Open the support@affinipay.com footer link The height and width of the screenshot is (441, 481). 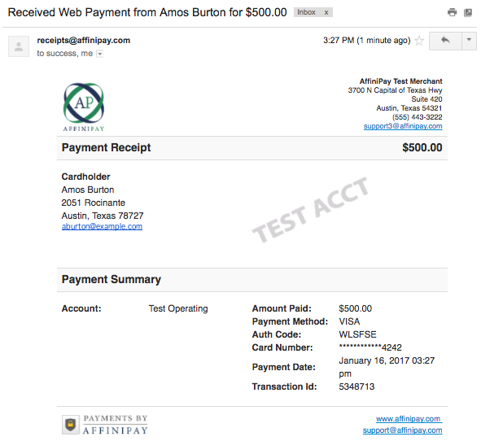pyautogui.click(x=403, y=430)
